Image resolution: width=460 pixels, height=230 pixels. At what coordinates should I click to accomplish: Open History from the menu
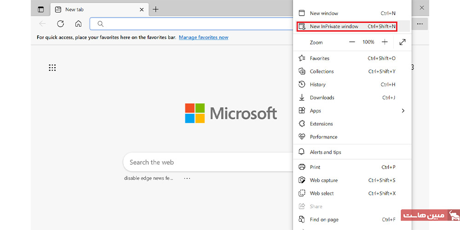[x=352, y=85]
